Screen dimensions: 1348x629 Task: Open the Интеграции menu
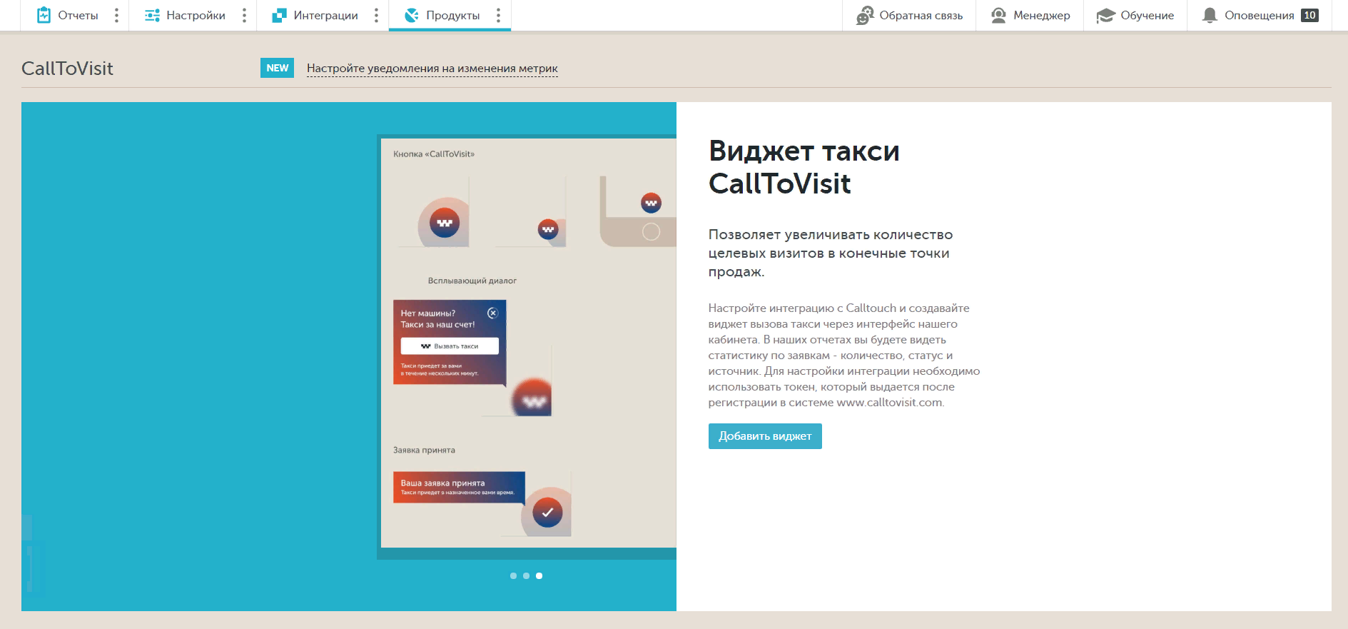tap(325, 15)
